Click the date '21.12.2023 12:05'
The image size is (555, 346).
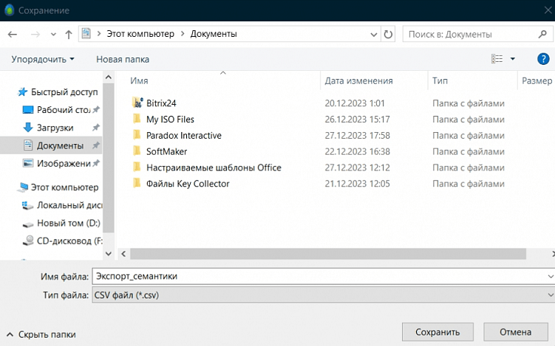357,184
